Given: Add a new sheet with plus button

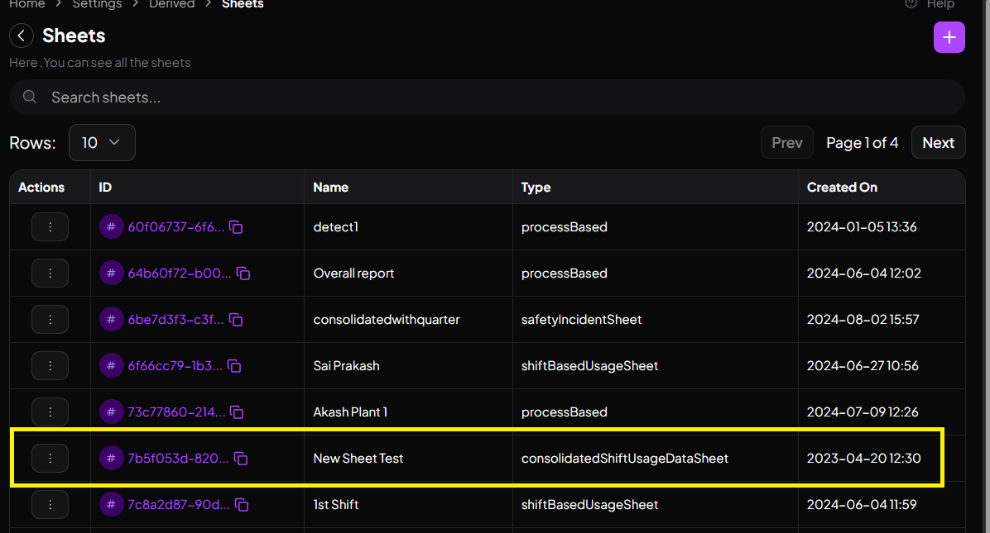Looking at the screenshot, I should pos(949,37).
